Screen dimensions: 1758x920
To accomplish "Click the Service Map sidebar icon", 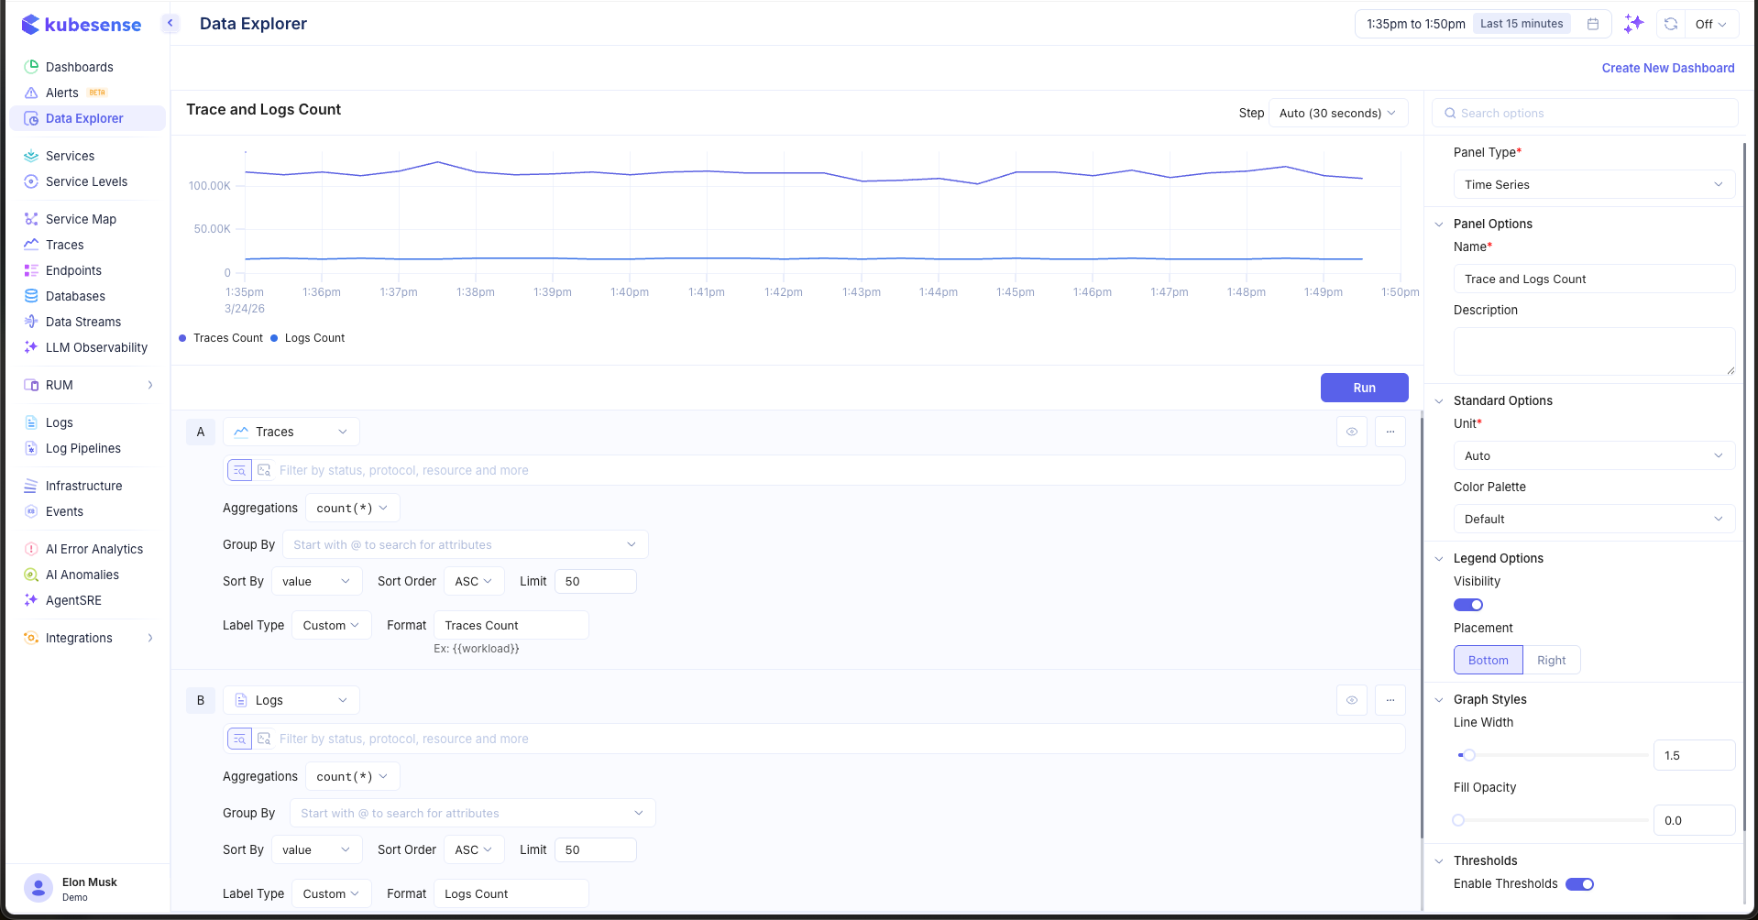I will [x=31, y=219].
